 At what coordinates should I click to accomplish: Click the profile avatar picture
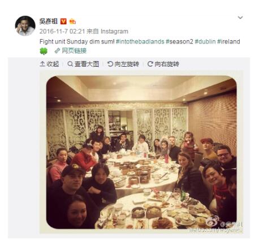pos(25,26)
